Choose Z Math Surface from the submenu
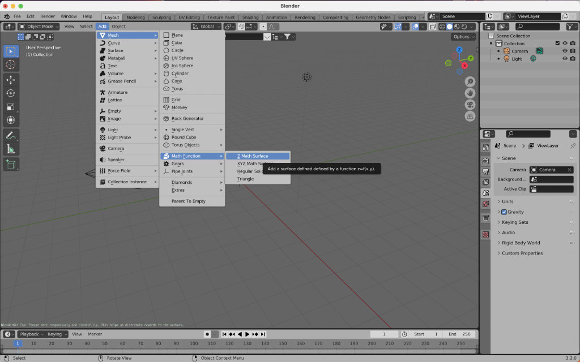 [253, 156]
